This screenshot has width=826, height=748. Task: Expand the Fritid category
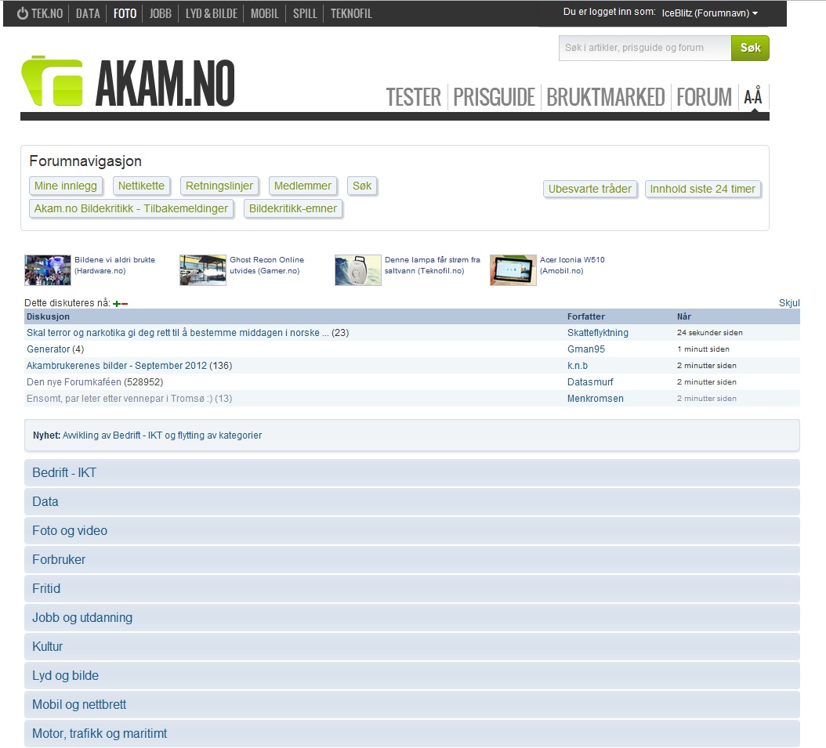pyautogui.click(x=412, y=588)
